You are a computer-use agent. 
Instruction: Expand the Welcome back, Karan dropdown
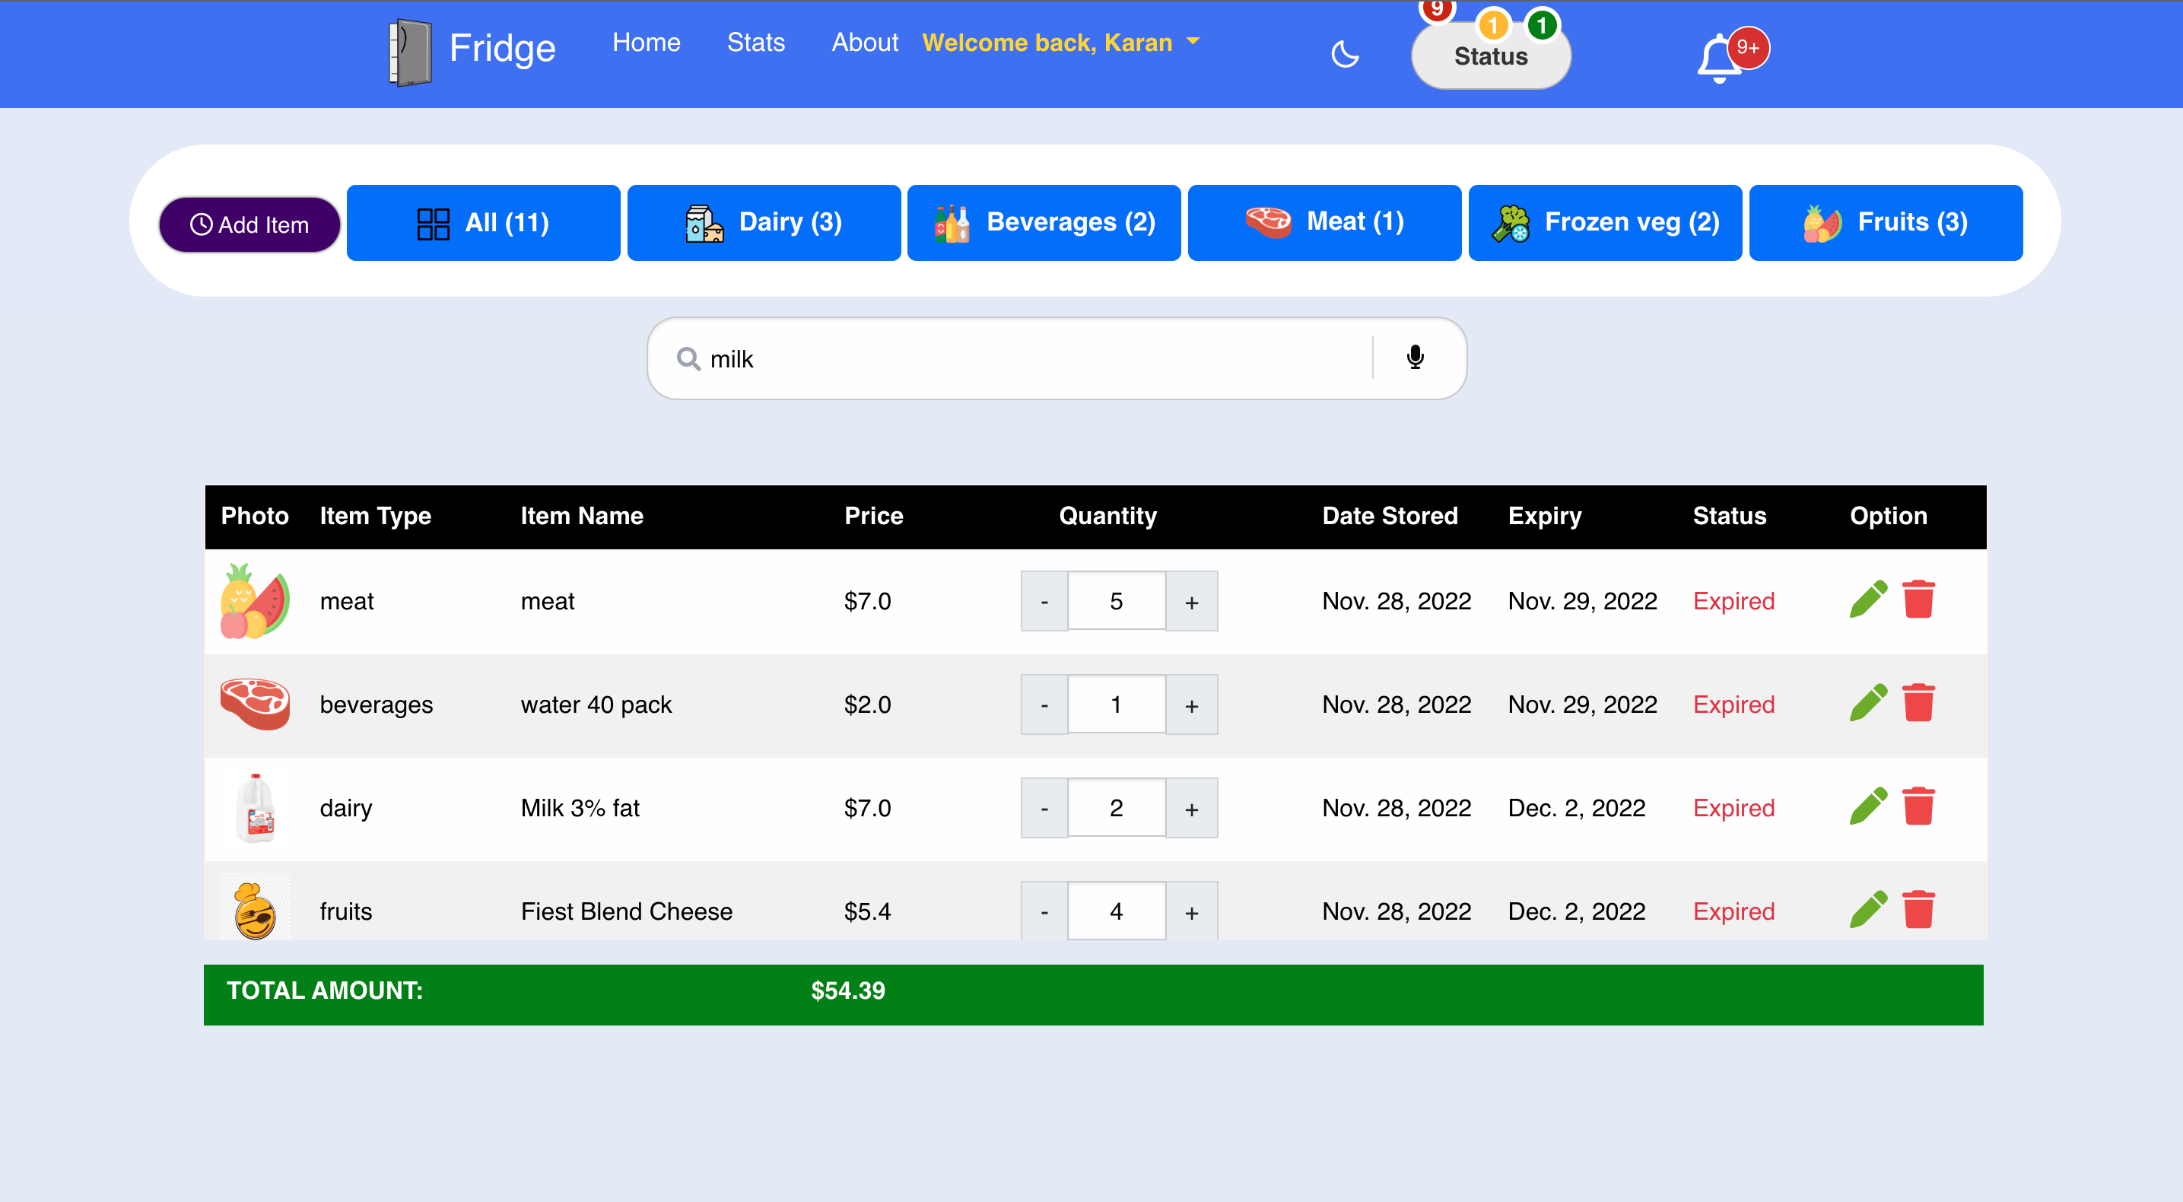coord(1060,43)
